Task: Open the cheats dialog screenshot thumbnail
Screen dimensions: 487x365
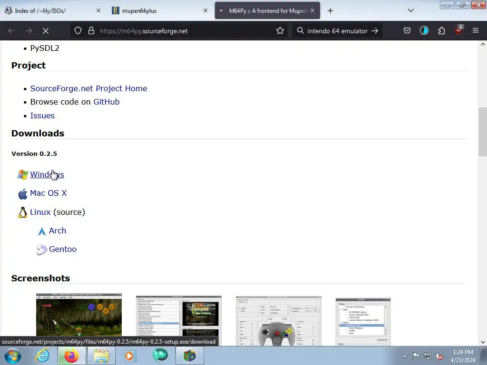Action: pos(363,322)
